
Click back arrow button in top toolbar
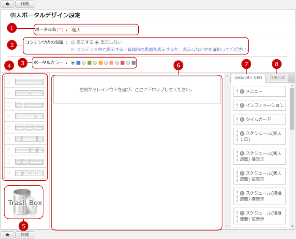7,4
